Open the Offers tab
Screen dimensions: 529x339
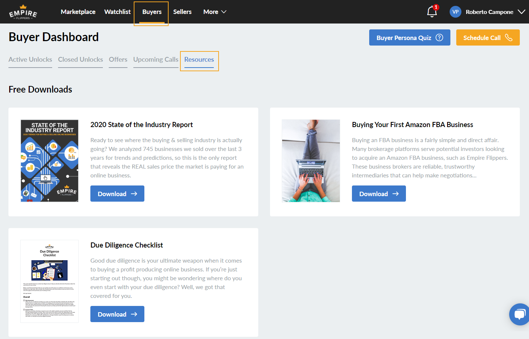[x=118, y=59]
